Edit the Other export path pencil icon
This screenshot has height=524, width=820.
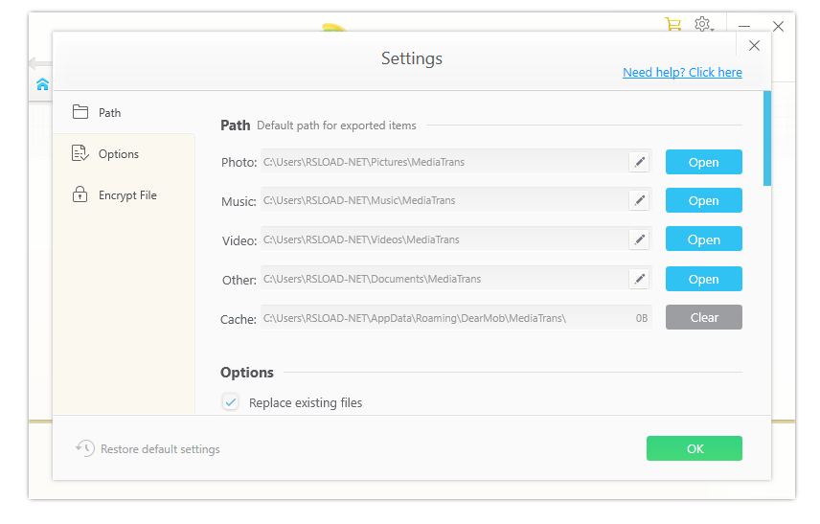pyautogui.click(x=639, y=279)
